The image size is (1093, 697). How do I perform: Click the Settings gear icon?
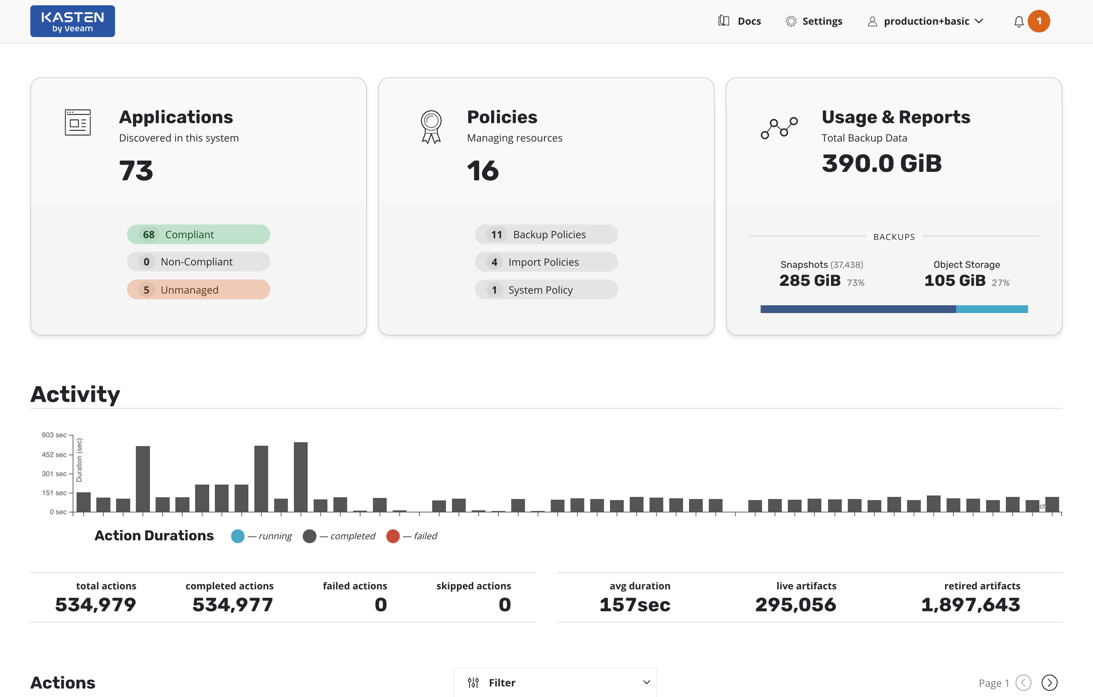791,21
